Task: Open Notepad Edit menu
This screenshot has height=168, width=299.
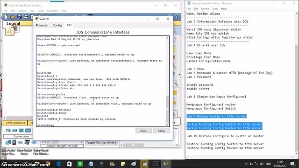Action: point(196,9)
